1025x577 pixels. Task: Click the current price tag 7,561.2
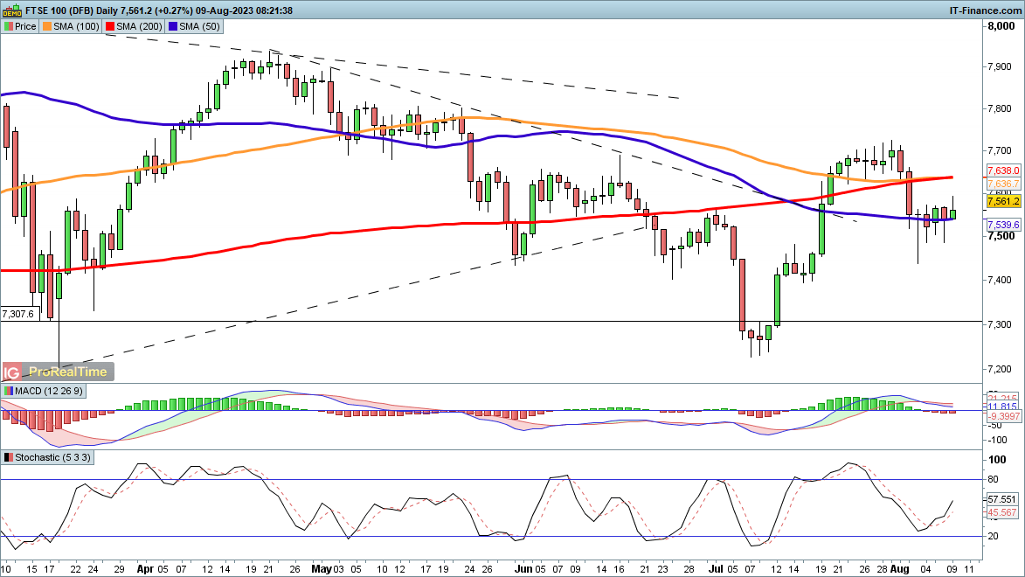tap(1002, 201)
